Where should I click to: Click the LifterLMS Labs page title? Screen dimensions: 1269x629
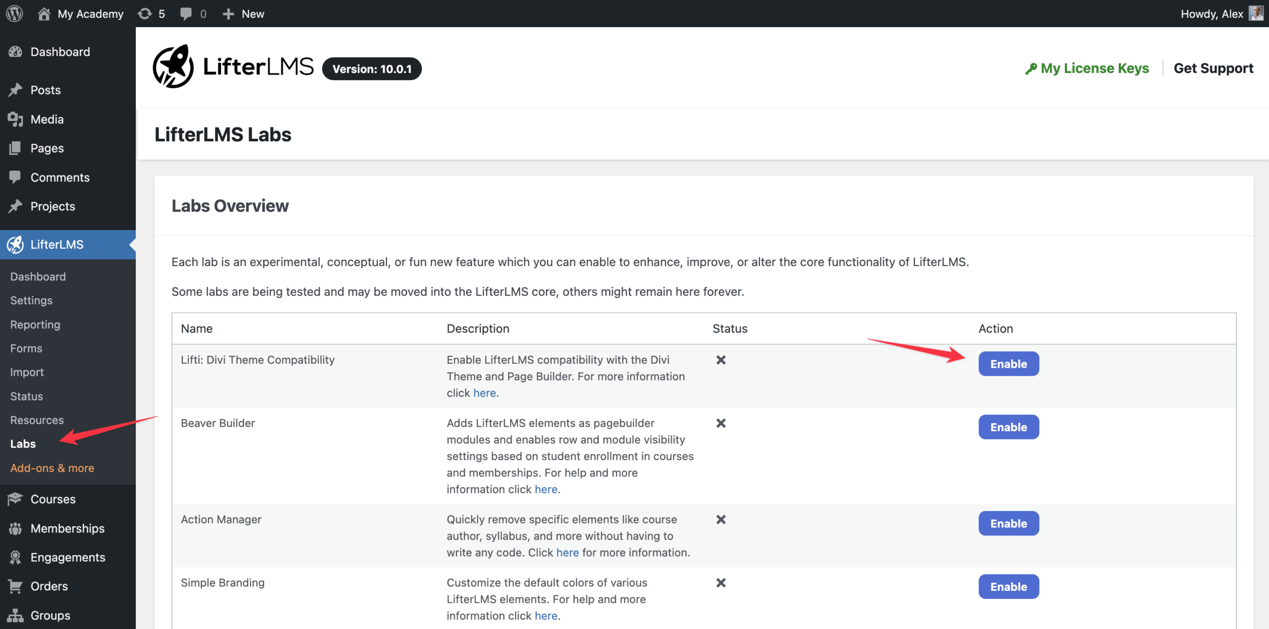click(x=223, y=134)
